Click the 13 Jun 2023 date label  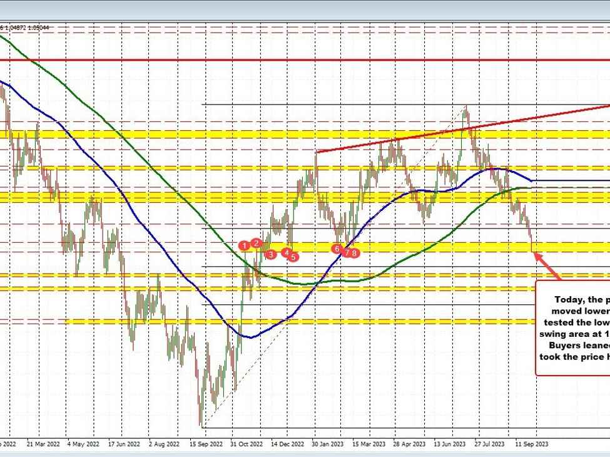(x=449, y=444)
